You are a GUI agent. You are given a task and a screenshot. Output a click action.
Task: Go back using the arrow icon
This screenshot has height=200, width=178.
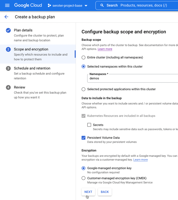coord(6,17)
